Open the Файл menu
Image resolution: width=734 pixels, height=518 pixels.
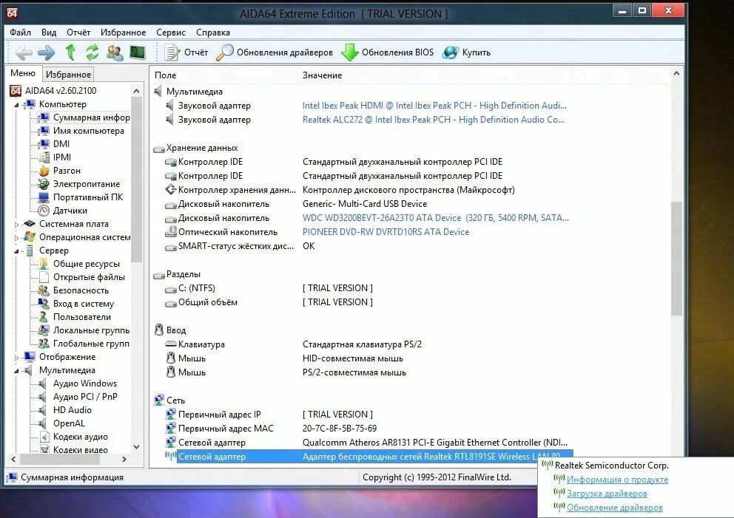point(20,33)
